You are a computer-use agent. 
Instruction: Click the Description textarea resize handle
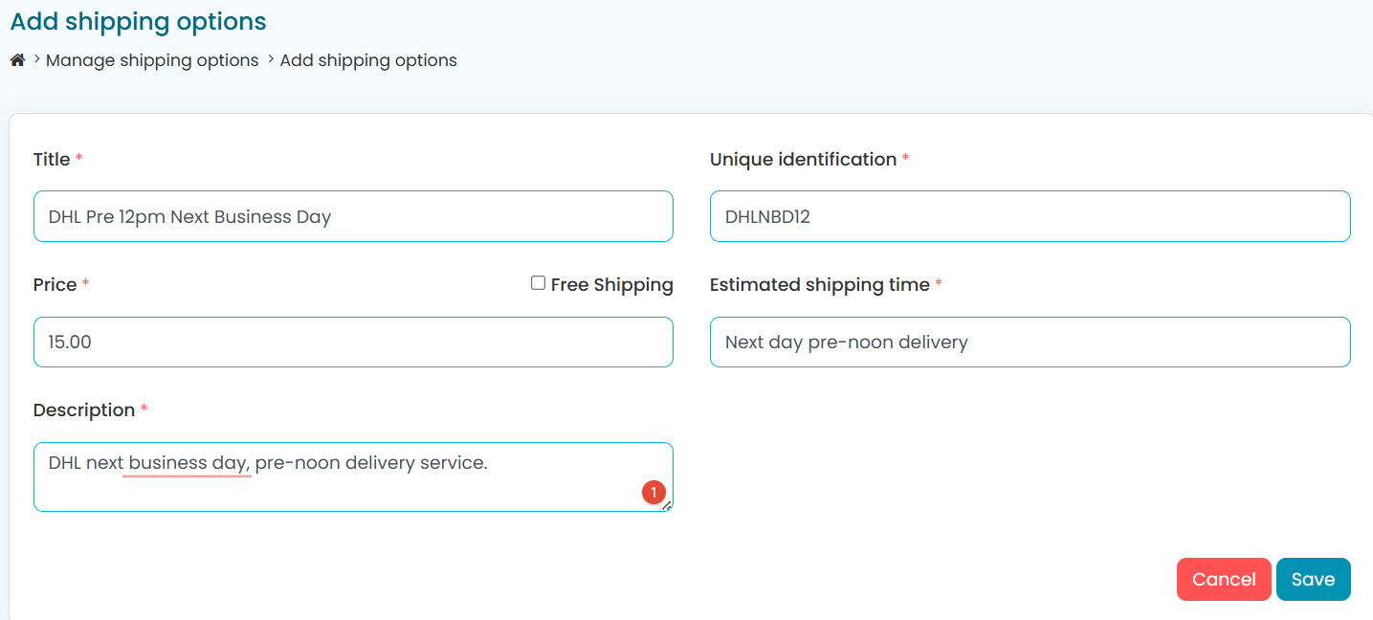[667, 506]
